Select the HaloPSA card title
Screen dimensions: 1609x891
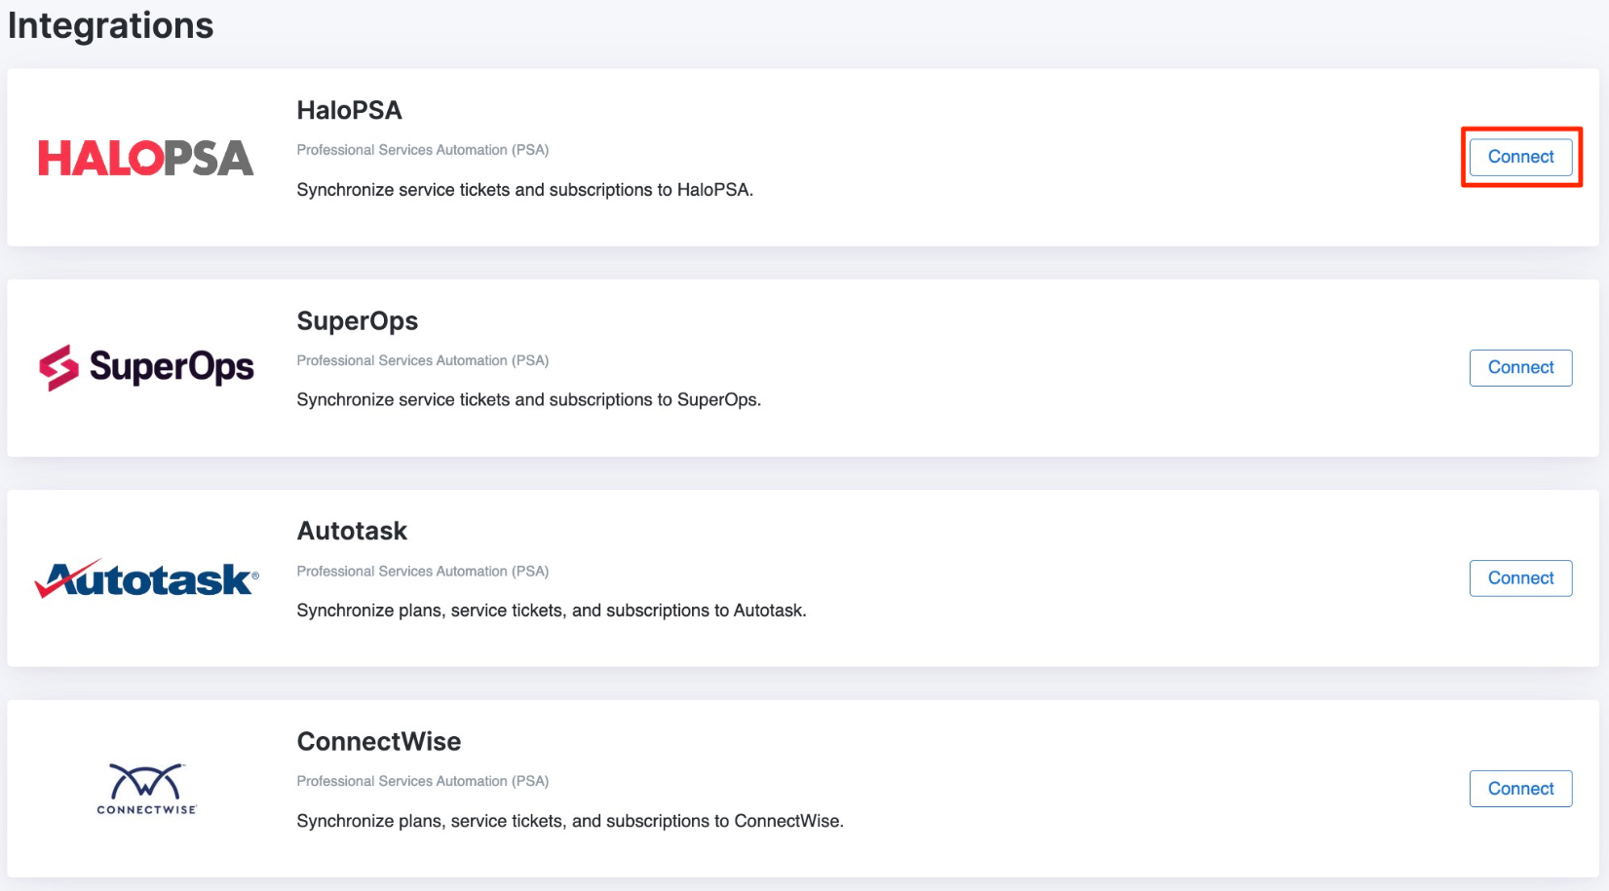pyautogui.click(x=349, y=110)
